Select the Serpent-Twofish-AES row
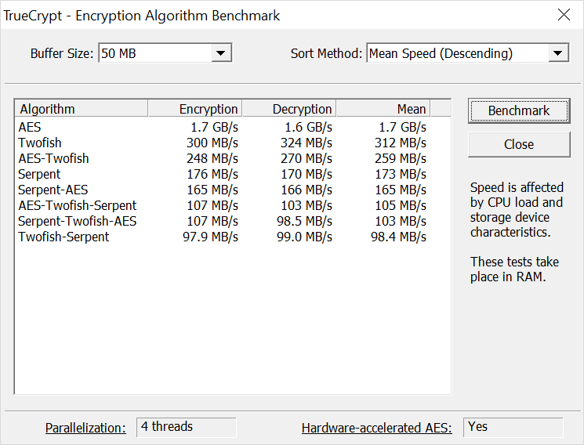584x445 pixels. tap(77, 221)
